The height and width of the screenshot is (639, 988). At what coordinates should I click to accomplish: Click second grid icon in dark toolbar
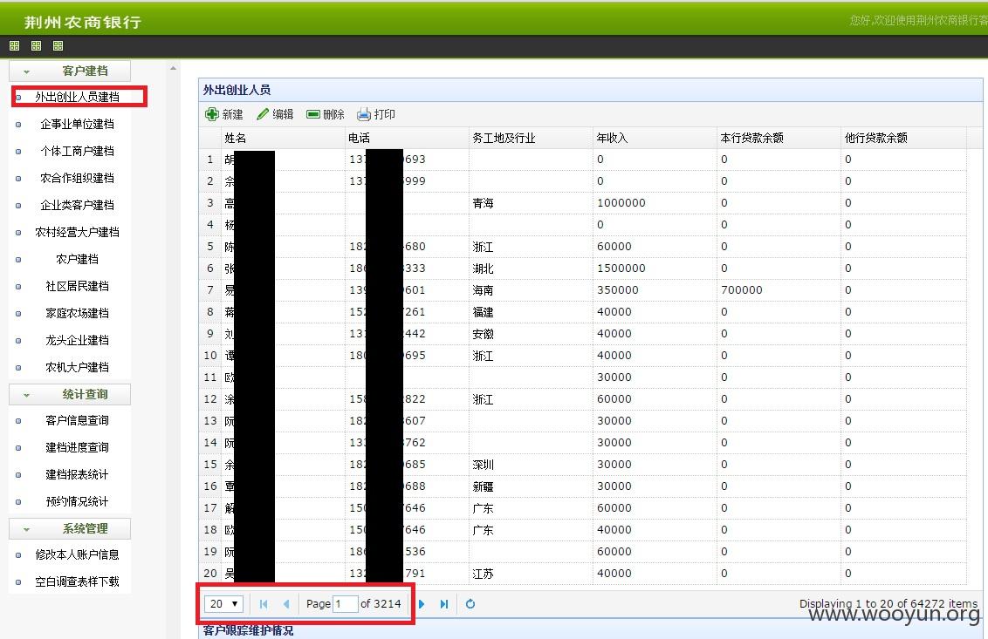[36, 45]
